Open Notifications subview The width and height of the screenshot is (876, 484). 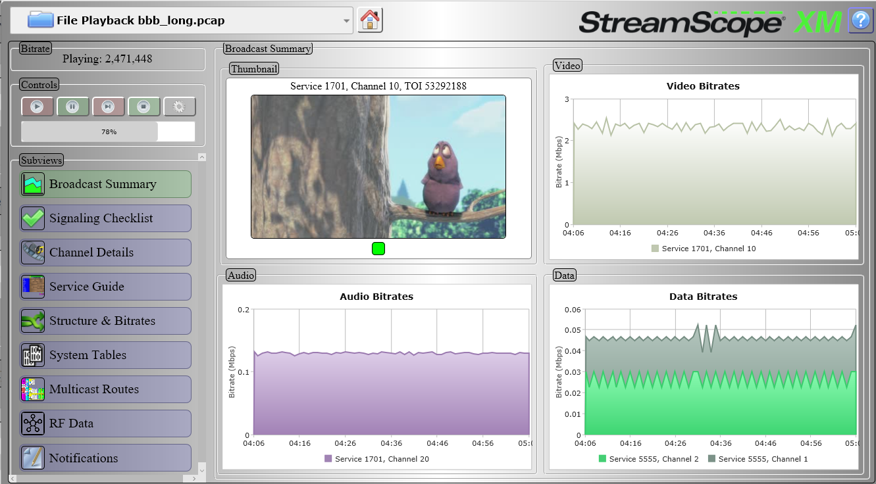click(x=105, y=458)
